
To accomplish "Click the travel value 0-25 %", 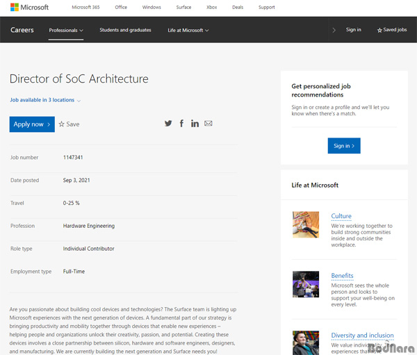I will (72, 203).
